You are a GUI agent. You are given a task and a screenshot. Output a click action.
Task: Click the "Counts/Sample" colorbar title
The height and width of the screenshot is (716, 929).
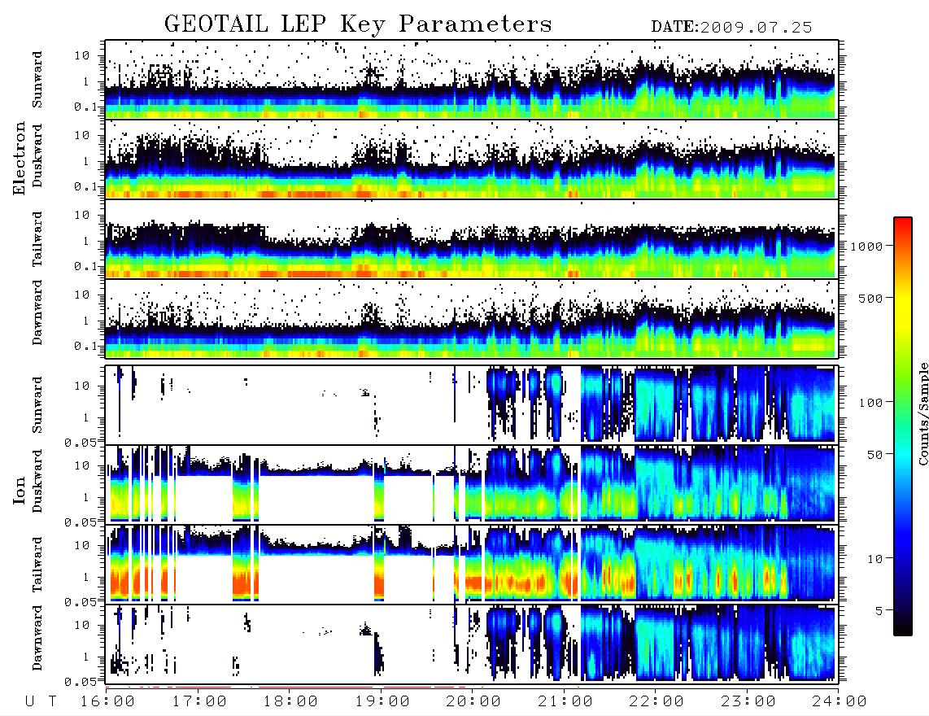coord(922,413)
